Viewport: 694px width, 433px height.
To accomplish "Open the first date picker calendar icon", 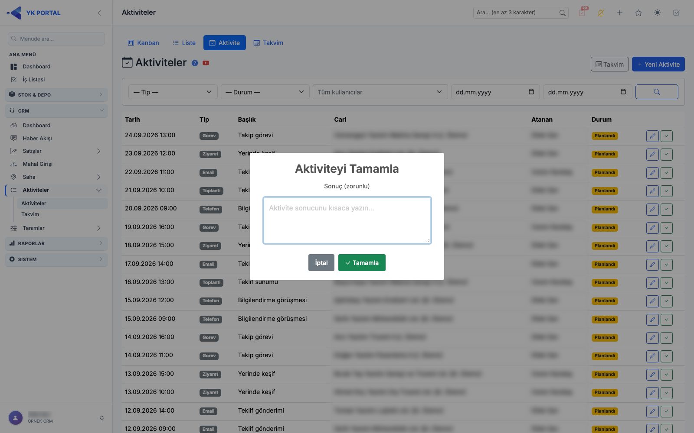I will (x=531, y=92).
